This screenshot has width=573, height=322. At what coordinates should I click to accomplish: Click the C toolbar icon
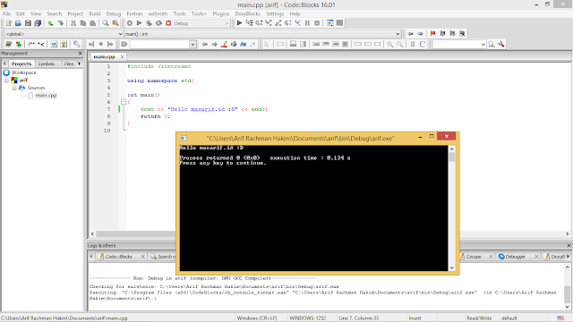click(423, 44)
